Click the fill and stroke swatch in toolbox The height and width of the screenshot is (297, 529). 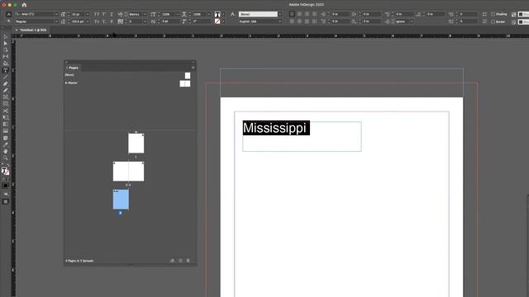(5, 172)
